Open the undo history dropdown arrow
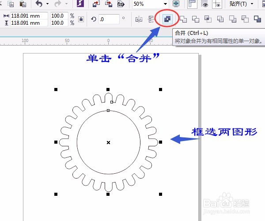 click(48, 4)
